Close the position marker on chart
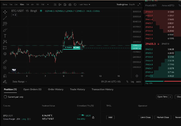Image resolution: width=181 pixels, height=126 pixels. pos(81,48)
